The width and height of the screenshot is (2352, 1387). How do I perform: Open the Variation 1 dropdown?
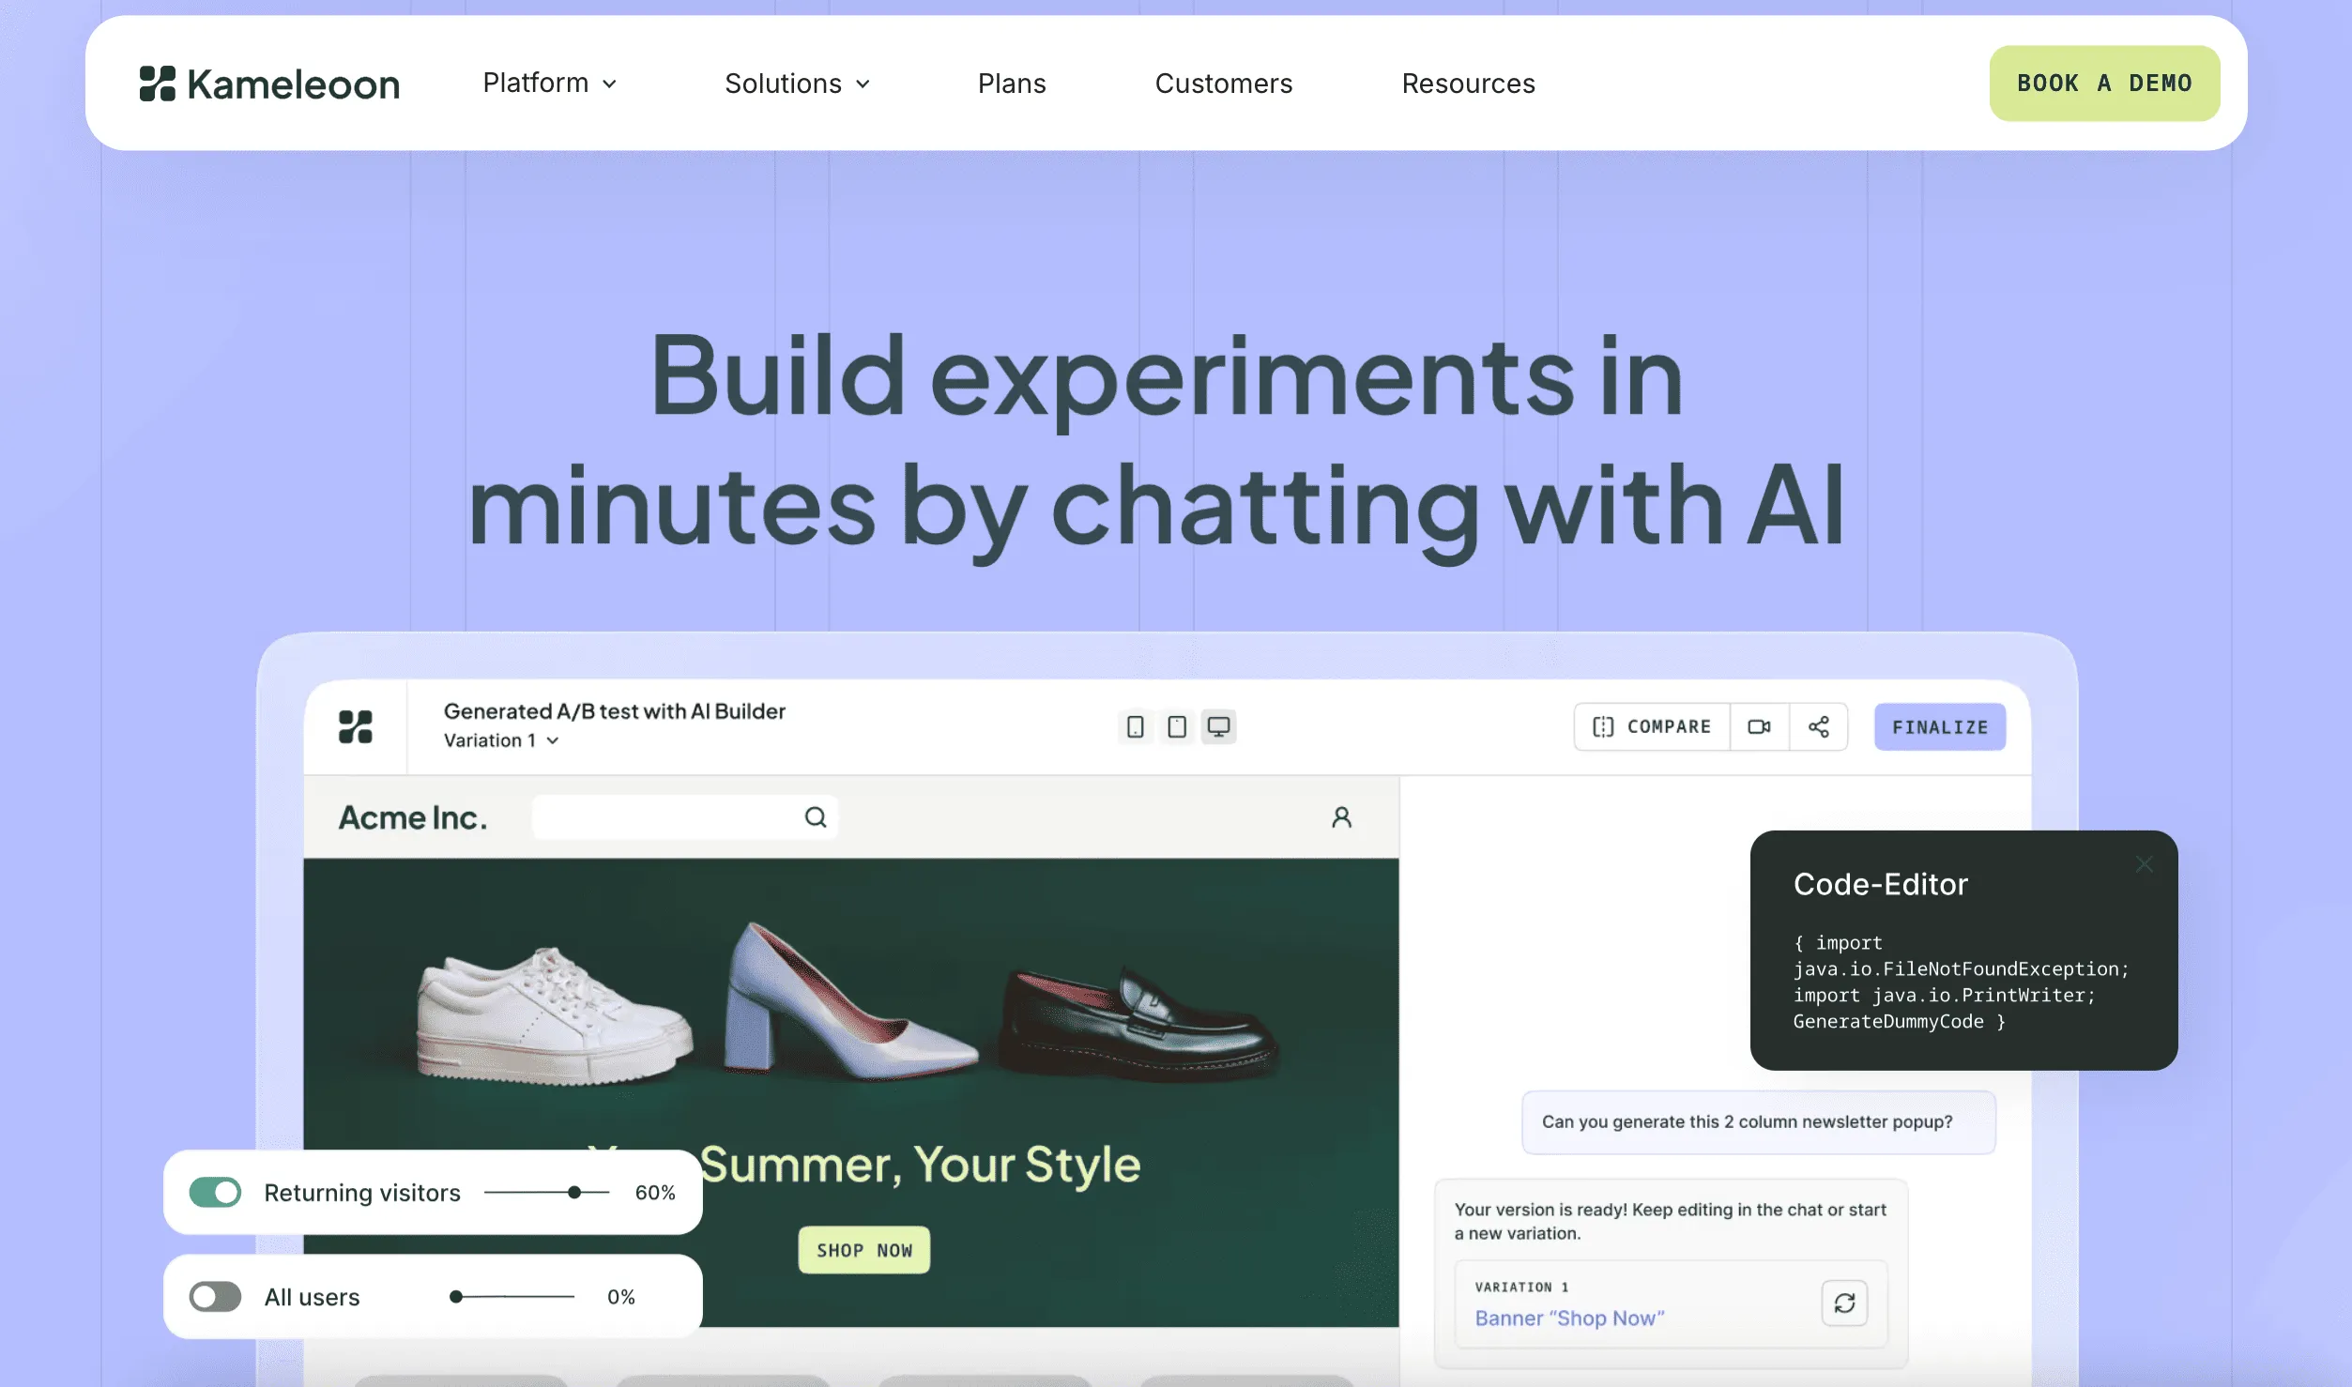[x=501, y=740]
